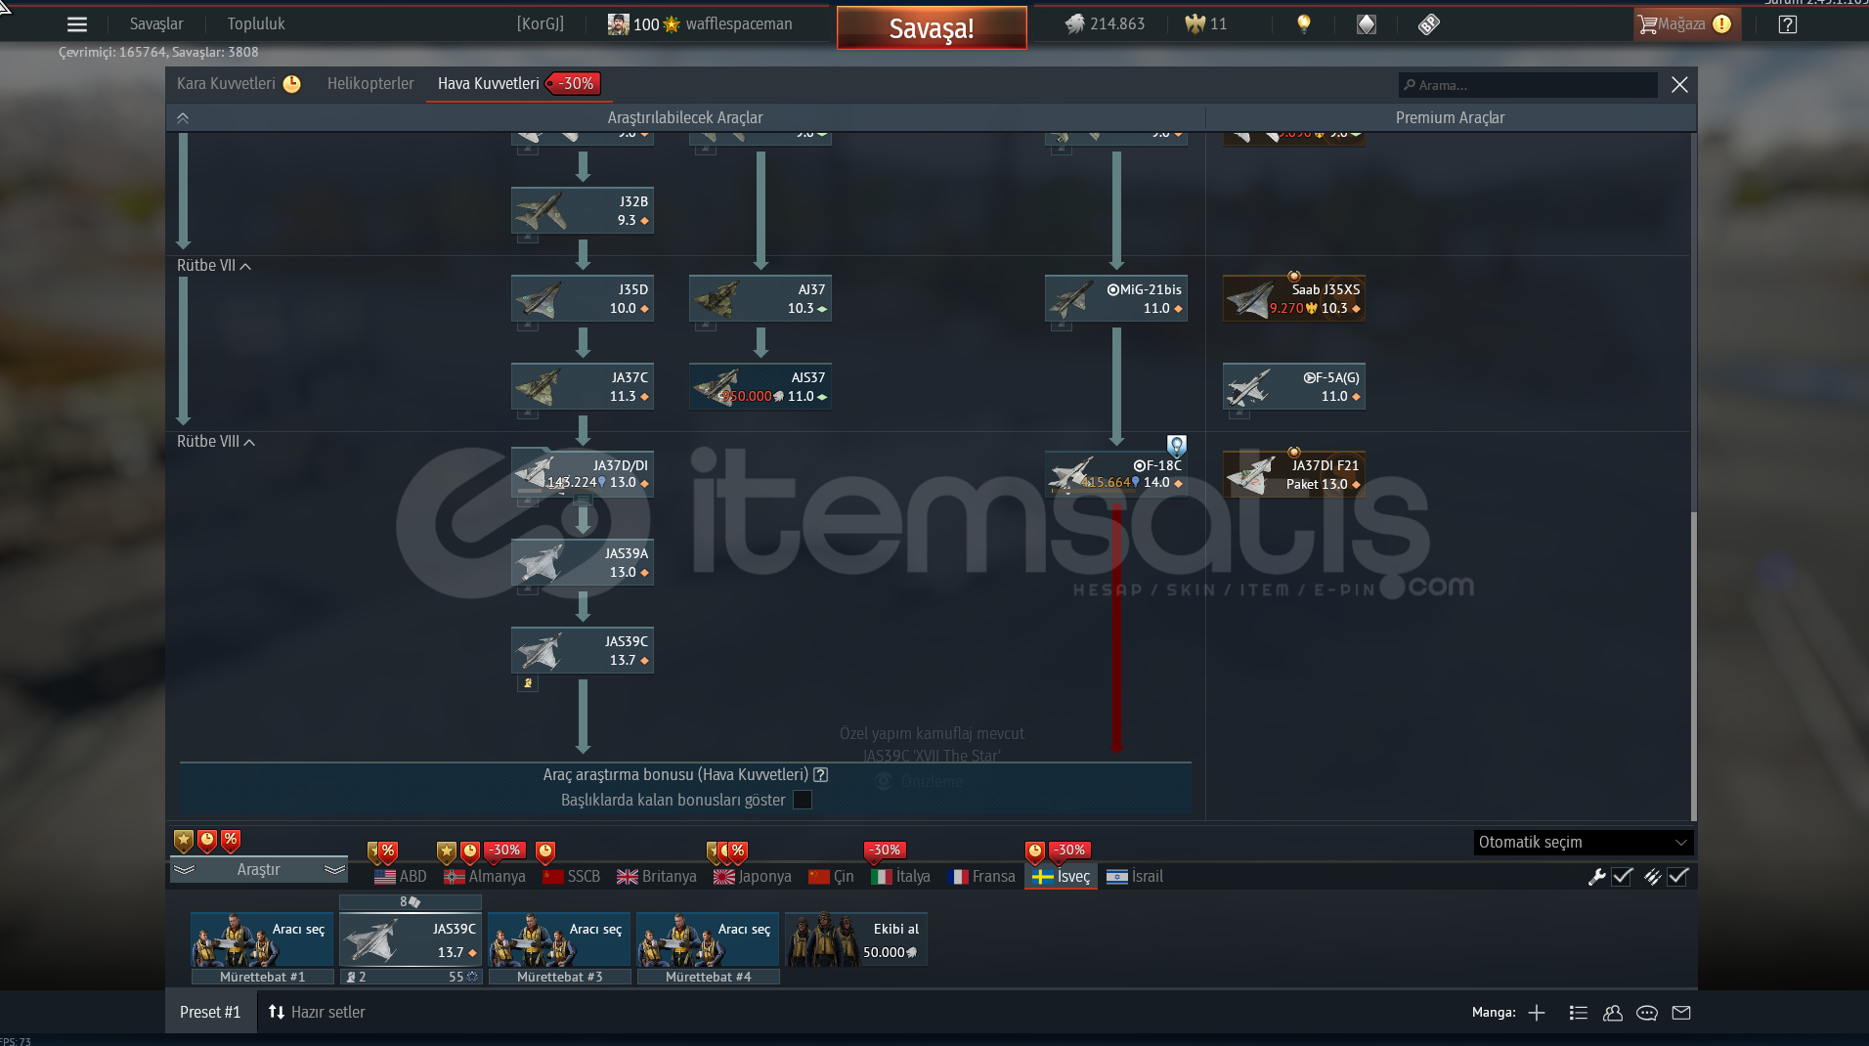The width and height of the screenshot is (1869, 1046).
Task: Open Hazır setler preset list
Action: 317,1013
